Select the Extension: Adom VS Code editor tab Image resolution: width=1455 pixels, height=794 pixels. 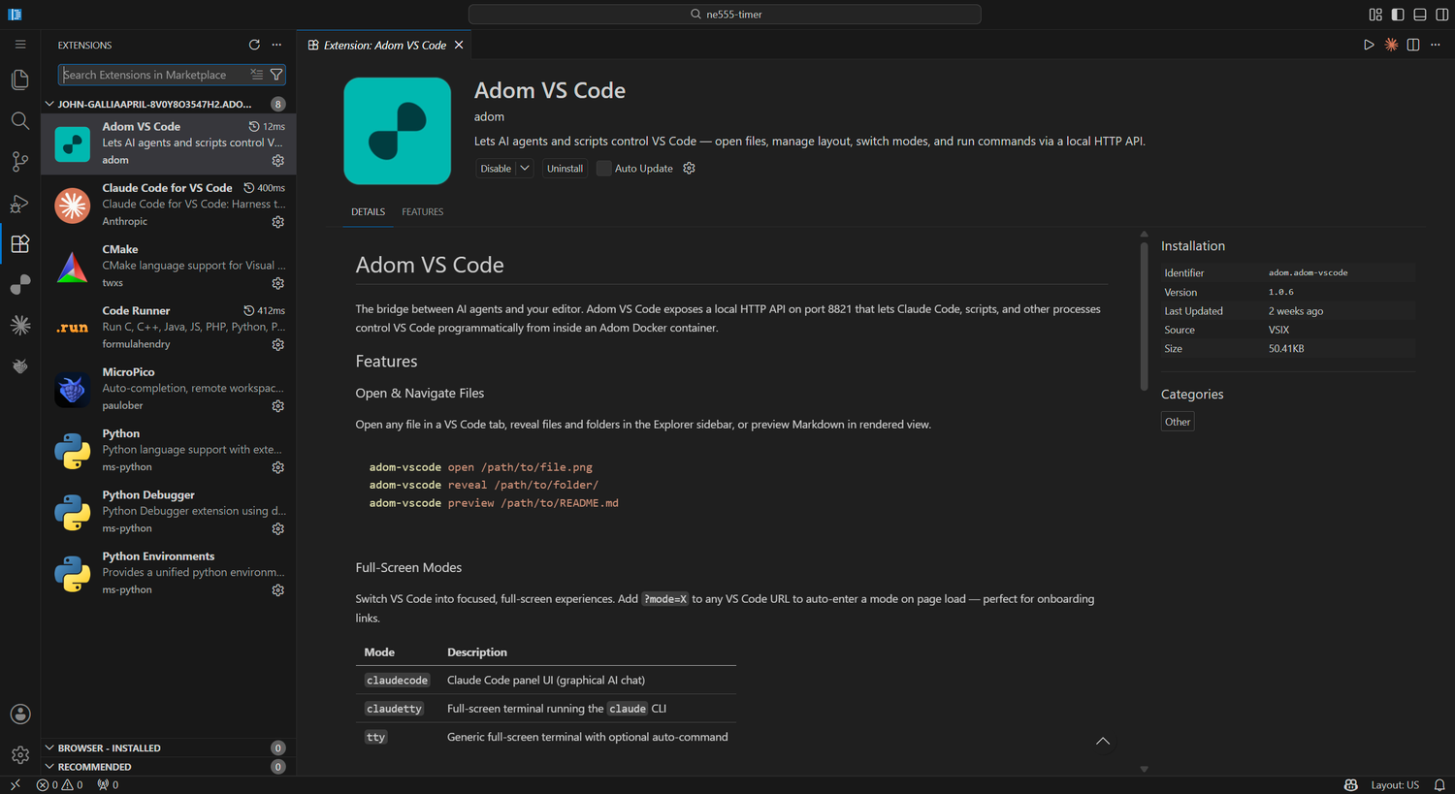(385, 46)
